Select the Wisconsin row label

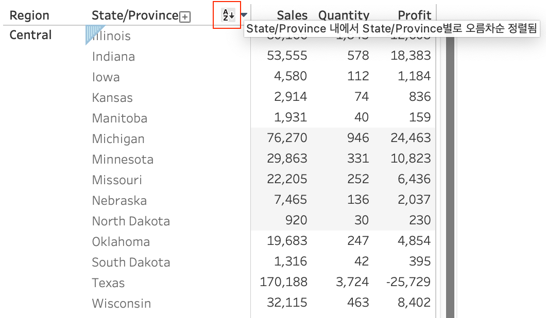coord(122,304)
